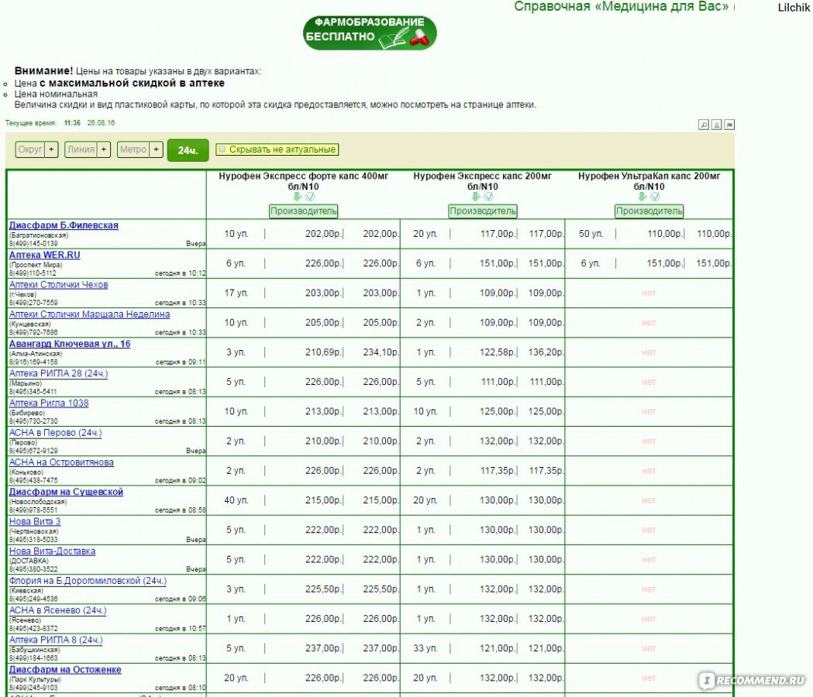
Task: Click the нет label in Аптеки Столички Чехов row
Action: [x=649, y=293]
